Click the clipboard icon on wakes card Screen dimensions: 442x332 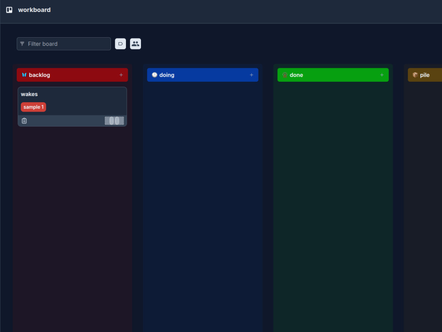[x=24, y=121]
